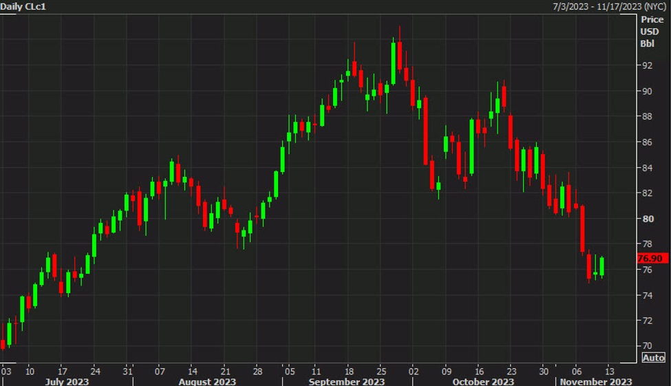Click the highest candle near September end
This screenshot has width=671, height=386.
[x=400, y=55]
